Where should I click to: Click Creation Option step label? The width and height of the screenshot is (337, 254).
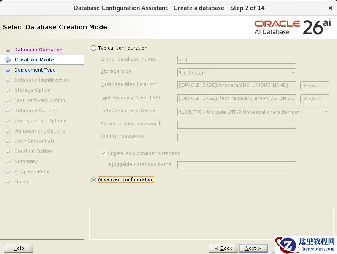pos(33,151)
